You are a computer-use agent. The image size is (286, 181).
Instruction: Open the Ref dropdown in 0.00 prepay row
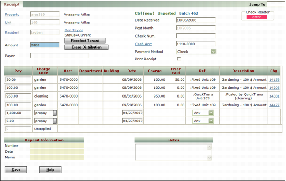[x=211, y=121]
